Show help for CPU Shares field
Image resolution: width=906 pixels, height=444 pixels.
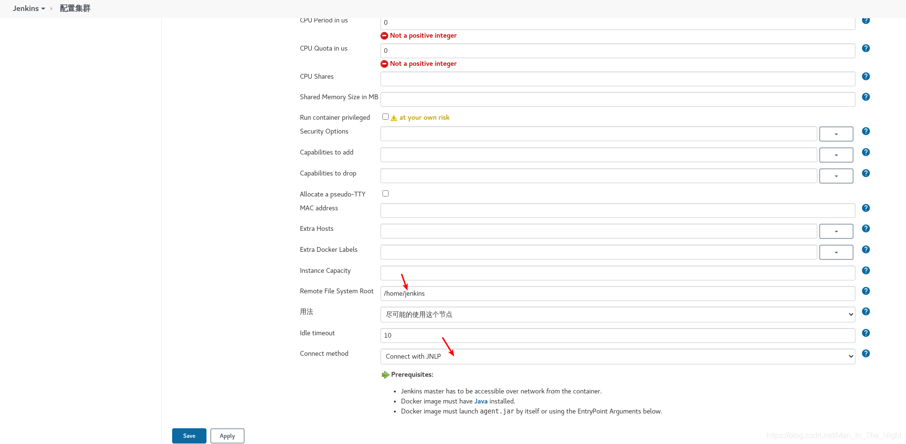click(866, 76)
